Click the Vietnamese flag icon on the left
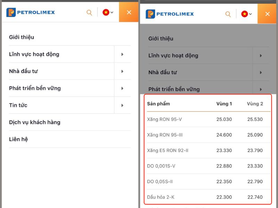Image resolution: width=278 pixels, height=208 pixels. 105,12
